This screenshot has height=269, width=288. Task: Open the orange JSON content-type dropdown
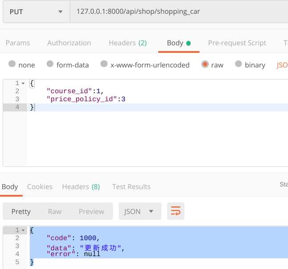pyautogui.click(x=282, y=65)
